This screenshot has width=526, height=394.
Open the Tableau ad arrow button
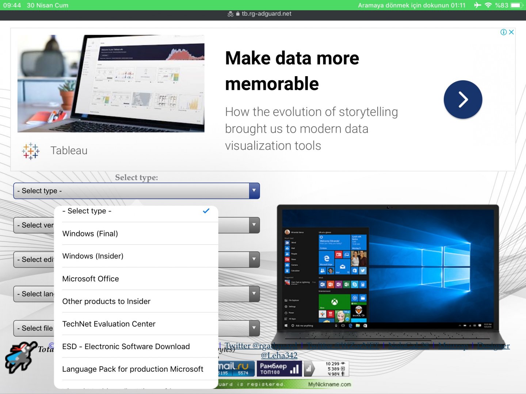point(463,100)
